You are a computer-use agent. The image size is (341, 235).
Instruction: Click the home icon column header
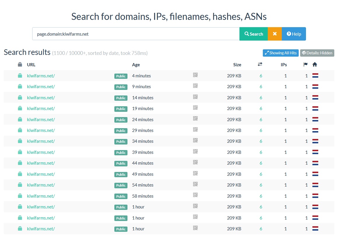point(314,65)
